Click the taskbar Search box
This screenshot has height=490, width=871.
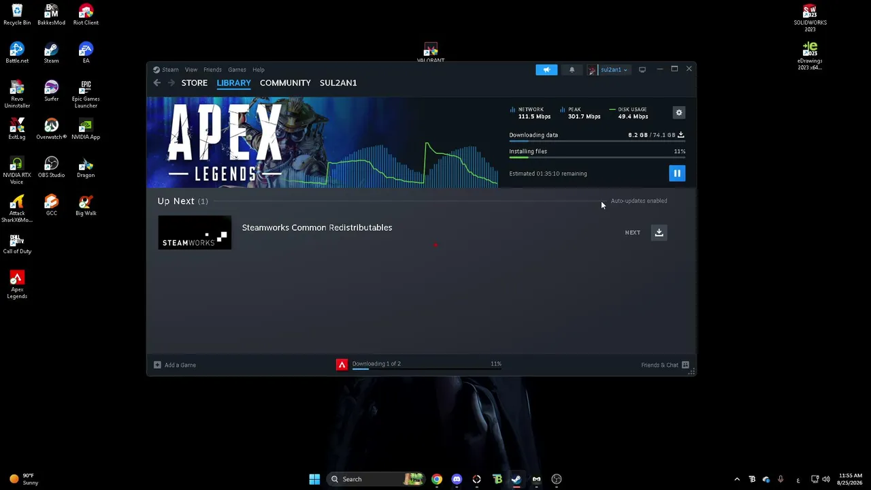[x=376, y=479]
